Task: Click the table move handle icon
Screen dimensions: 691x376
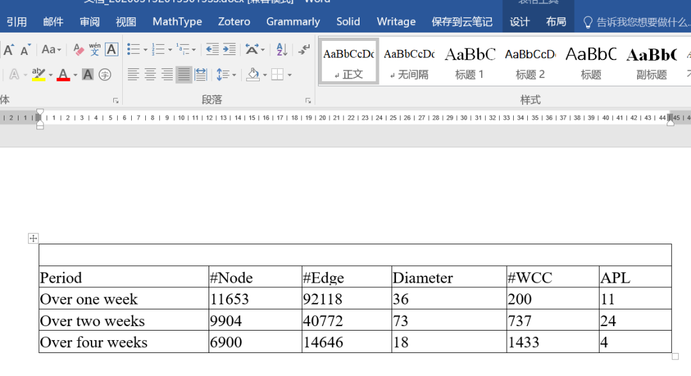Action: click(33, 239)
